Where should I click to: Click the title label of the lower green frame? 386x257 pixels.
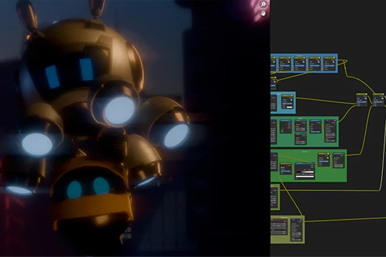305,152
